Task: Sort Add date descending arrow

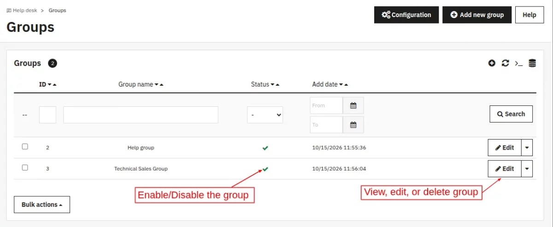Action: pyautogui.click(x=341, y=85)
